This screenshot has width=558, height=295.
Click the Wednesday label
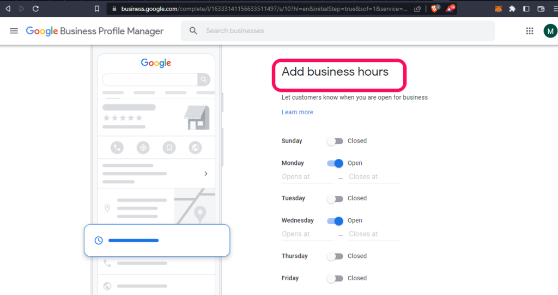pos(298,221)
